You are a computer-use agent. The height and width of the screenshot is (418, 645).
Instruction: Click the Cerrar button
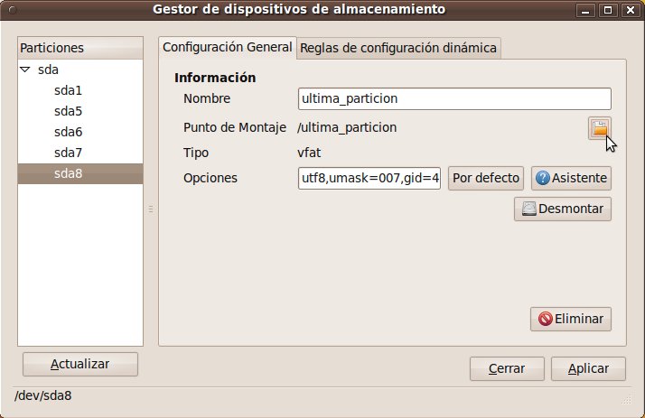[x=507, y=368]
